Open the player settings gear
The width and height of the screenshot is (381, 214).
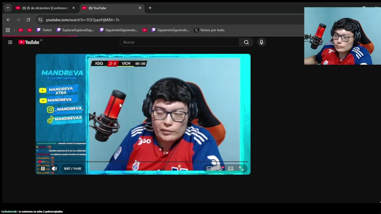click(x=220, y=169)
